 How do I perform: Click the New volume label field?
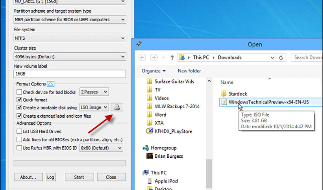[x=70, y=74]
